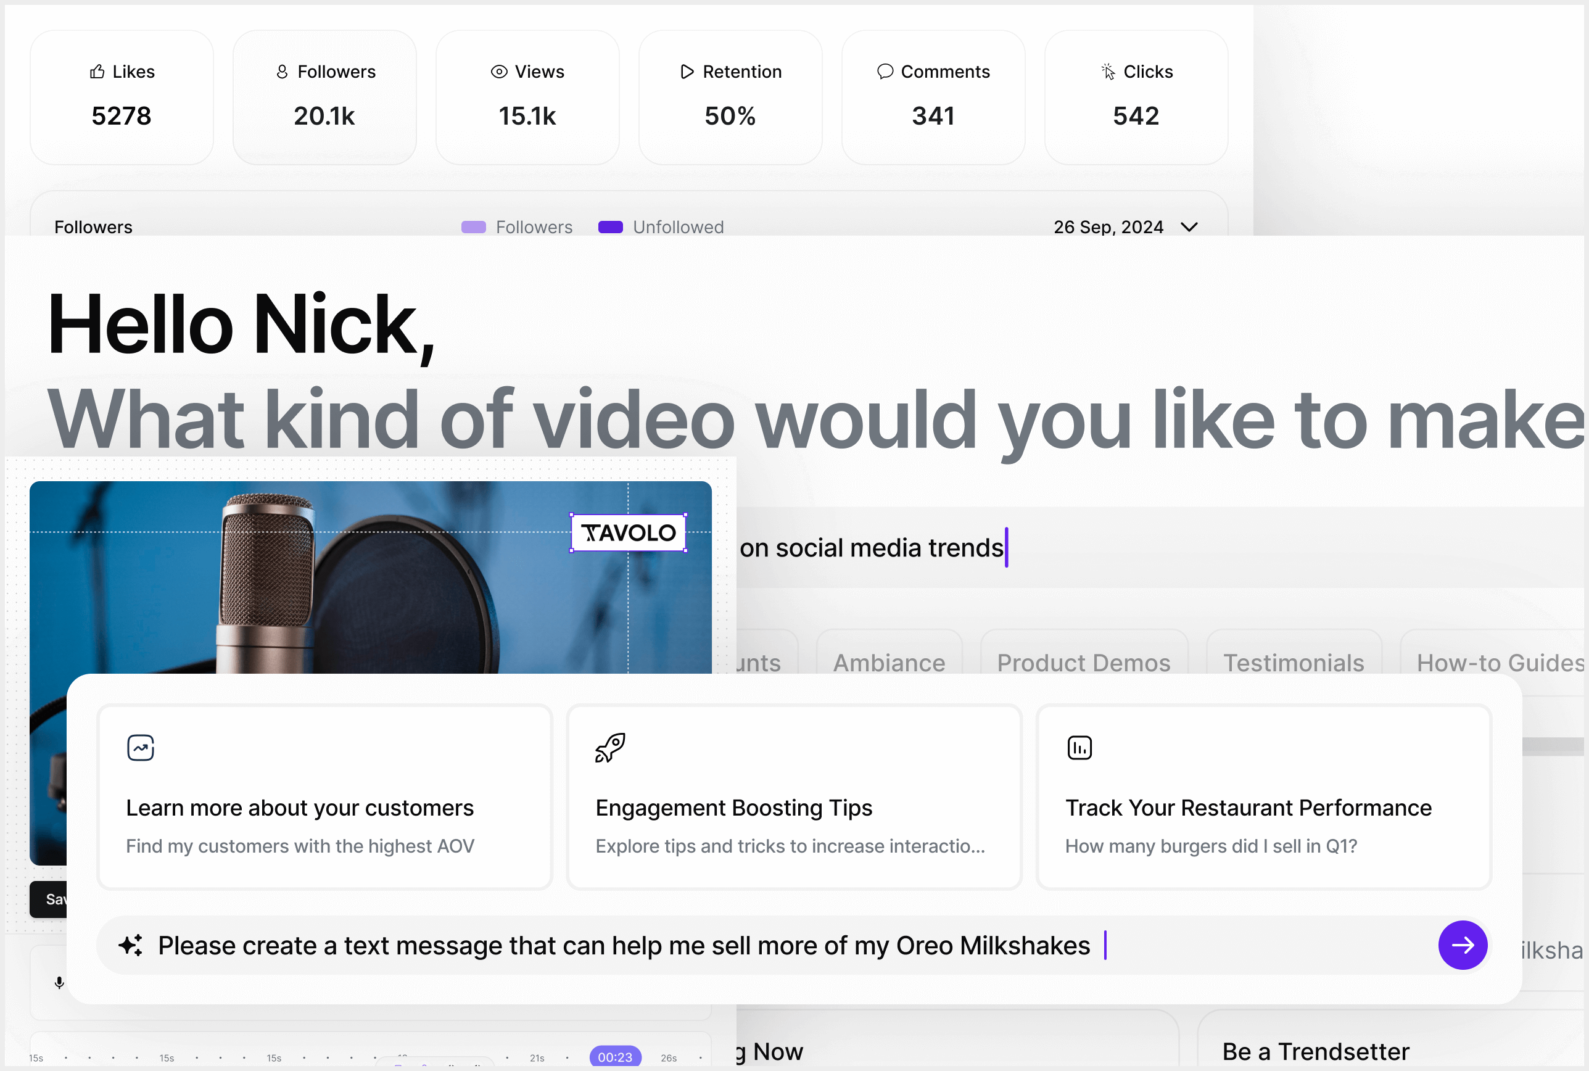Select the TAVOLO logo overlay on video
This screenshot has width=1589, height=1071.
[x=628, y=533]
